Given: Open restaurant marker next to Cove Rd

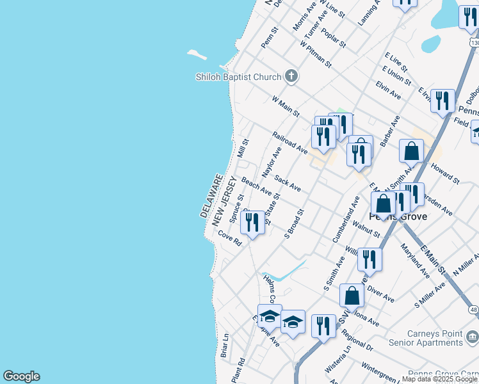Looking at the screenshot, I should coord(252,224).
